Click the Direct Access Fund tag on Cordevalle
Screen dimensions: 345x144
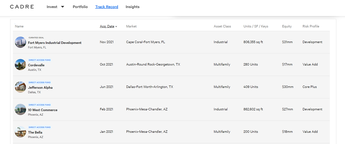pos(39,60)
